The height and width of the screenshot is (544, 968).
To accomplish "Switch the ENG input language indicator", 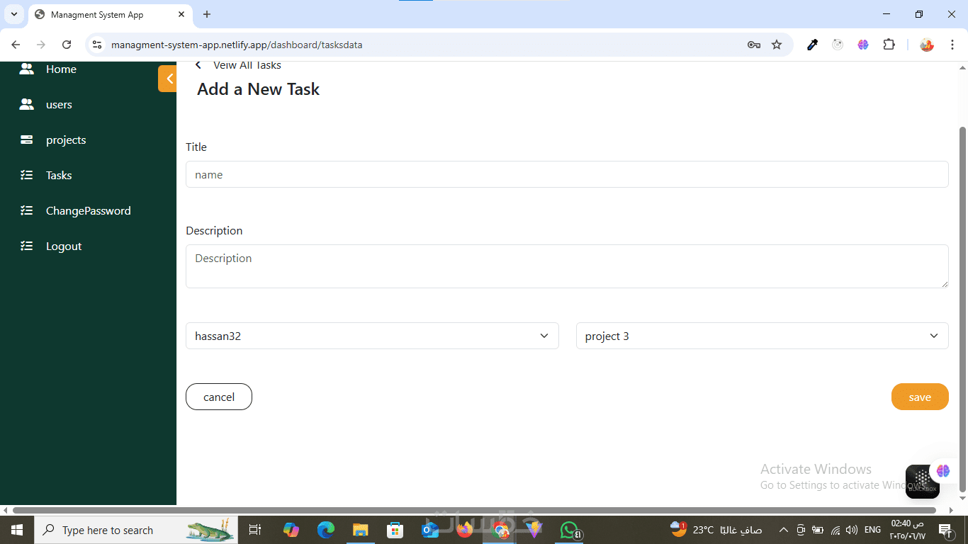I will coord(872,530).
